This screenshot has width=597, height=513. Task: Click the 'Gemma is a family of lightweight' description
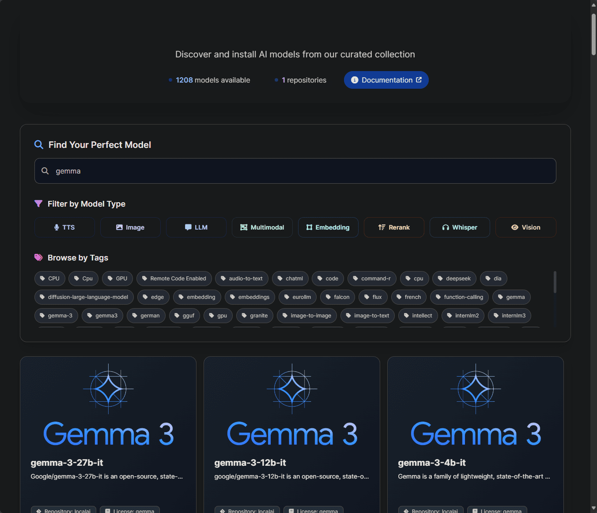474,476
